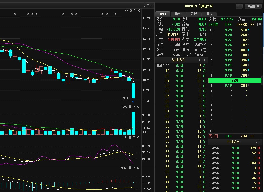Click the 警 alert button
The width and height of the screenshot is (264, 192).
click(239, 6)
